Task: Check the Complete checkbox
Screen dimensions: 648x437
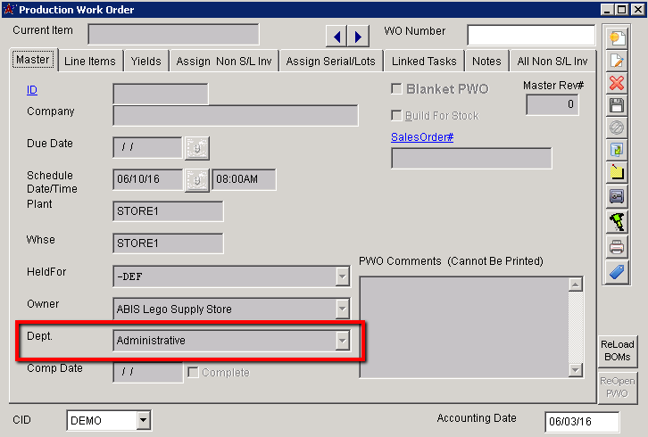Action: (193, 372)
